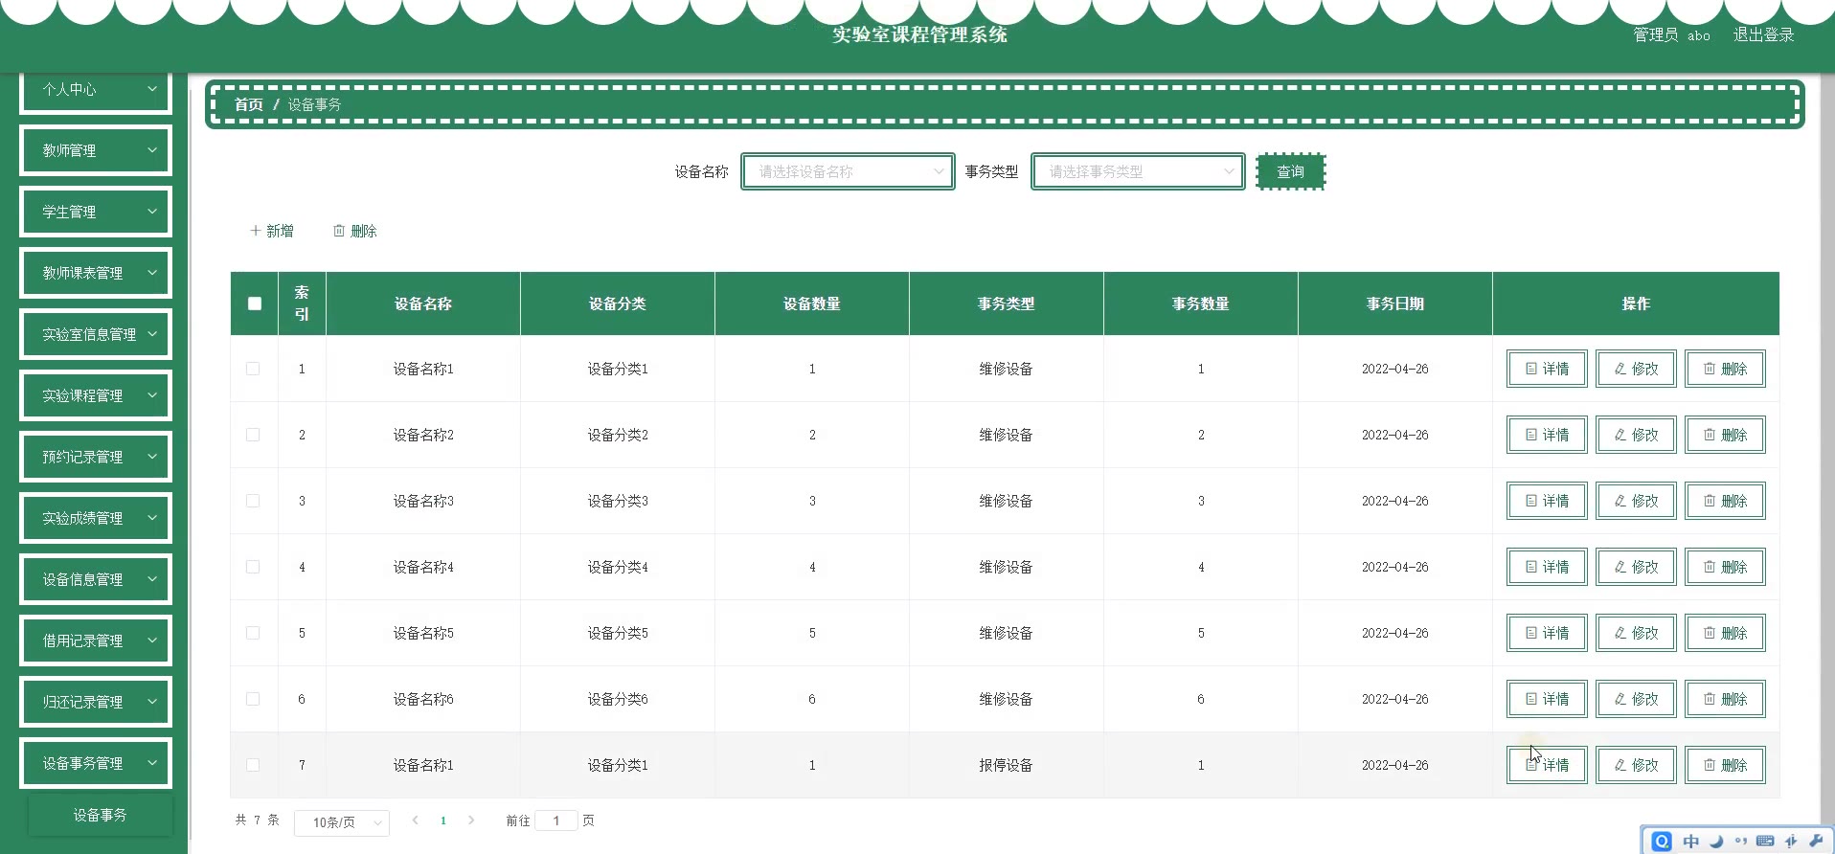Click the 新增 add button
This screenshot has height=854, width=1835.
point(272,231)
